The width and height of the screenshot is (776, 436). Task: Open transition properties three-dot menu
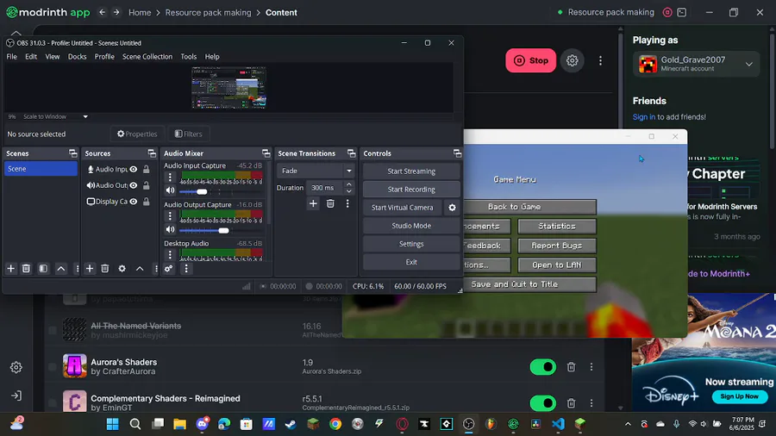coord(347,203)
